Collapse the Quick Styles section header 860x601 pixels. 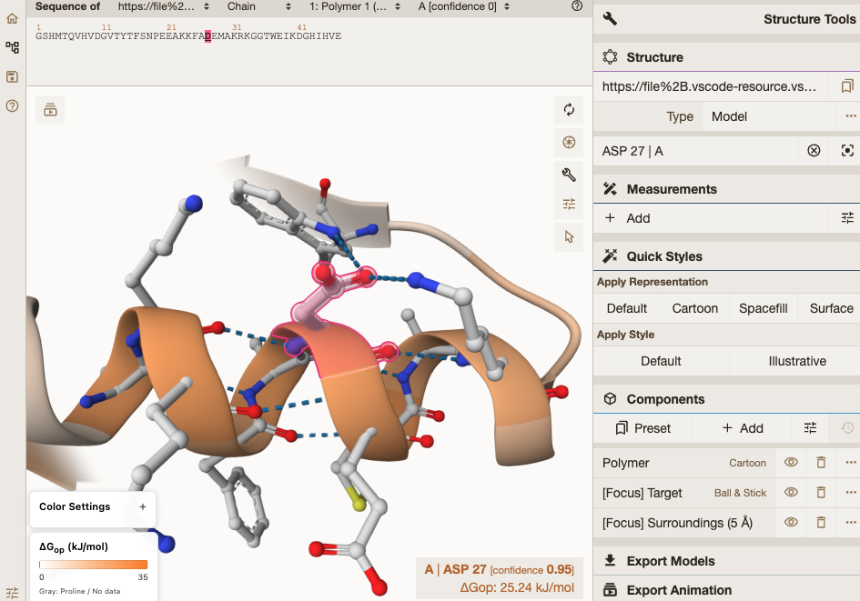click(x=726, y=256)
